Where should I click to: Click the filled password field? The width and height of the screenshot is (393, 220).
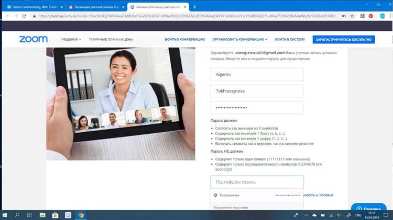click(x=257, y=108)
